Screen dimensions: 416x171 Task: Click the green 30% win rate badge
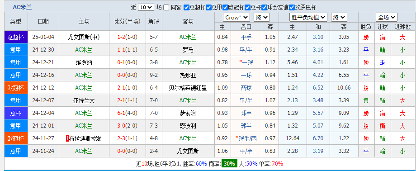[230, 164]
